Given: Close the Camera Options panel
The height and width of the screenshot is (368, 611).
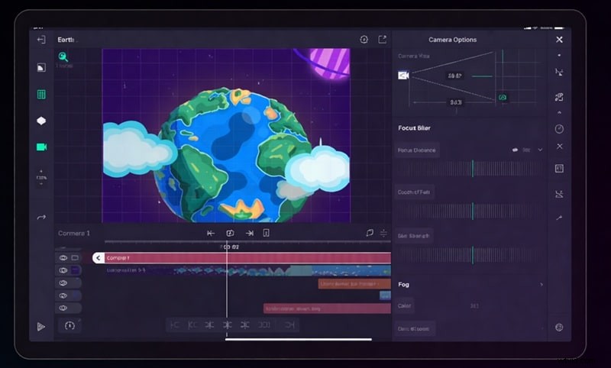Looking at the screenshot, I should point(559,40).
